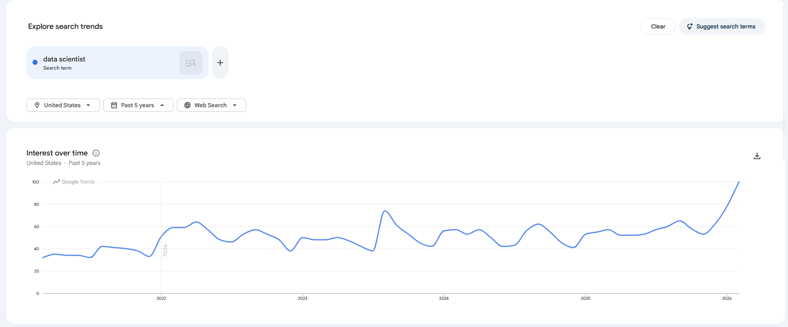This screenshot has height=327, width=788.
Task: Download the Interest over time chart
Action: point(757,156)
